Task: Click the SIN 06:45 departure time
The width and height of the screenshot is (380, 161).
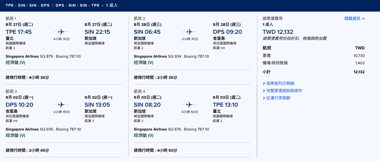Action: pyautogui.click(x=147, y=32)
